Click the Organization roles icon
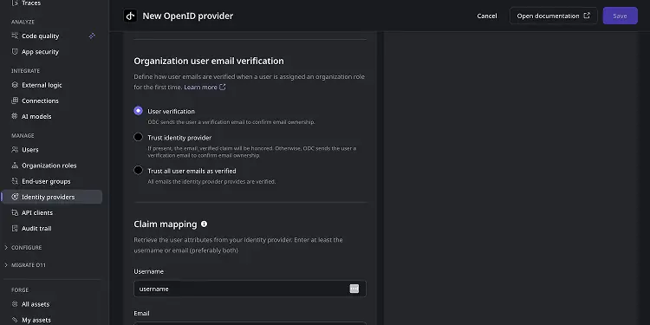Screen dimensions: 650x325 (x=15, y=166)
